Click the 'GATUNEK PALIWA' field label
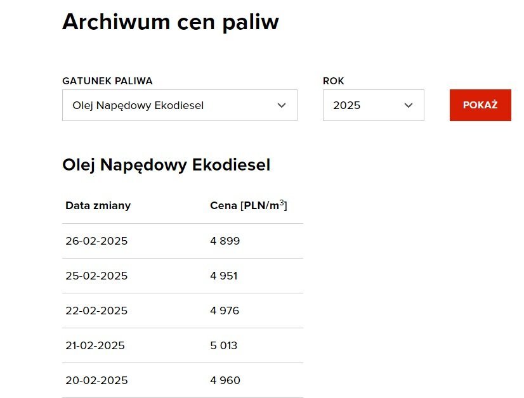The width and height of the screenshot is (524, 398). (107, 81)
